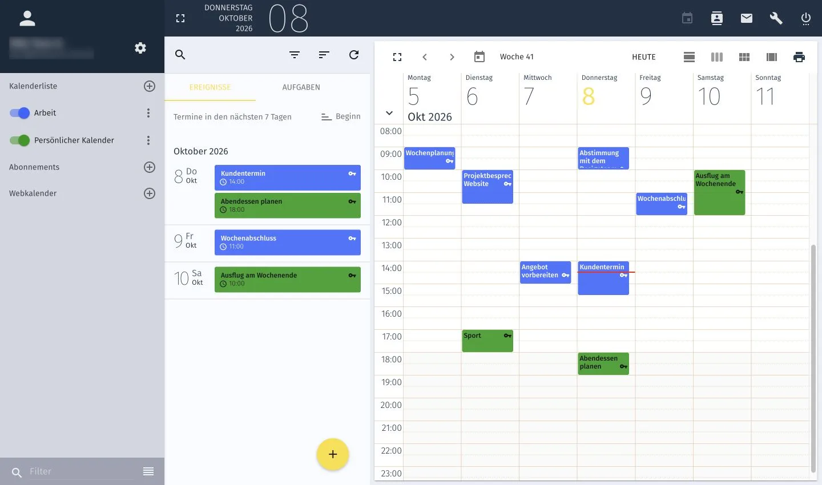Switch to multi-column view
The height and width of the screenshot is (485, 822).
click(772, 57)
